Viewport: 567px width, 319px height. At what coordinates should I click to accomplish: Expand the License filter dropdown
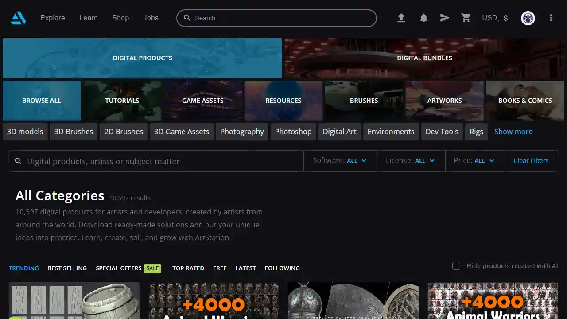click(x=411, y=160)
